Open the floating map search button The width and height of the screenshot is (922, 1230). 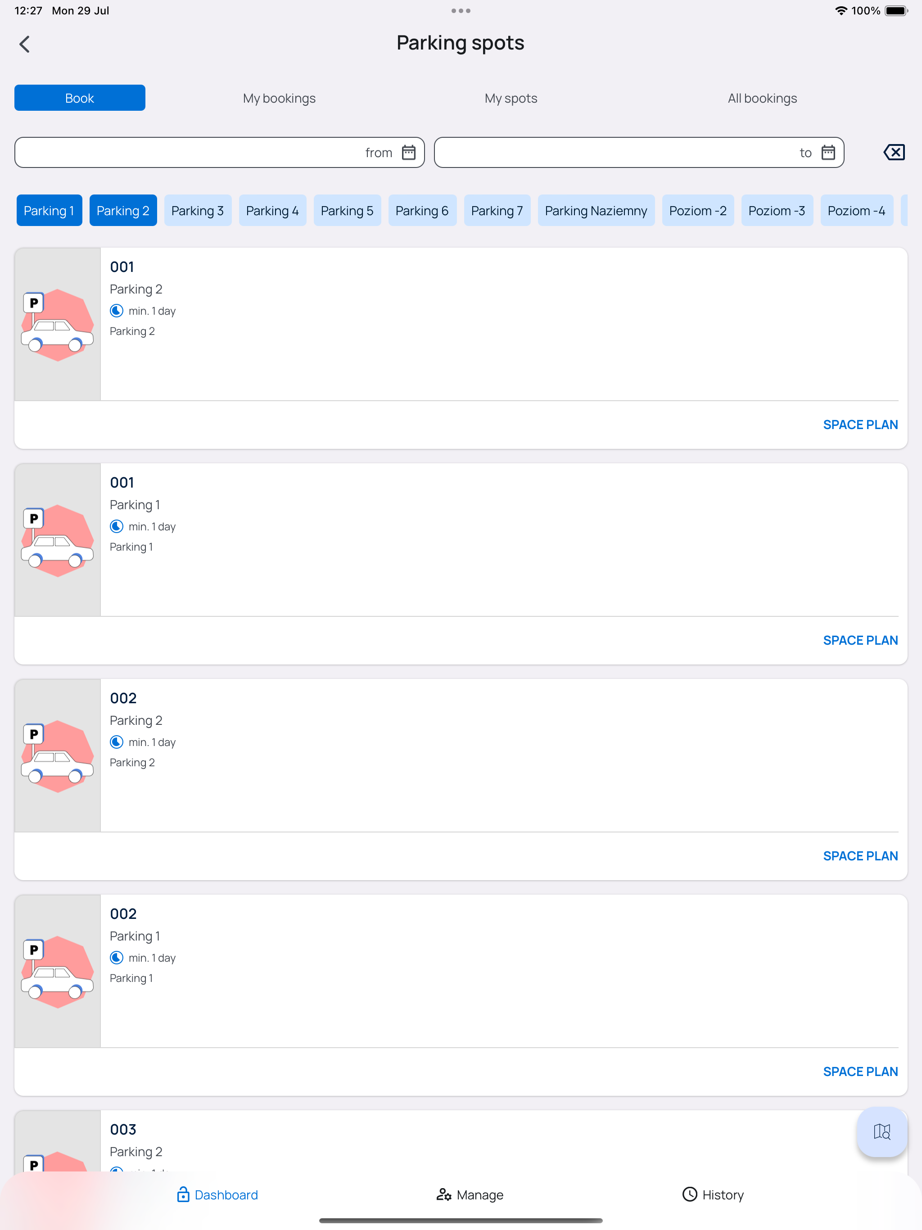[881, 1131]
